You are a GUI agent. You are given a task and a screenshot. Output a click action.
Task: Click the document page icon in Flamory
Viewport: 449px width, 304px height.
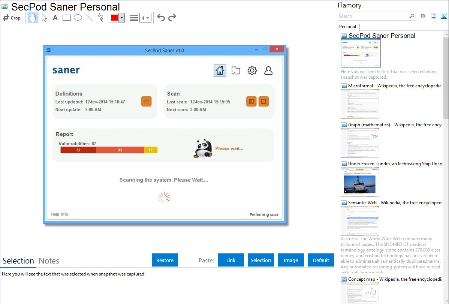point(433,16)
